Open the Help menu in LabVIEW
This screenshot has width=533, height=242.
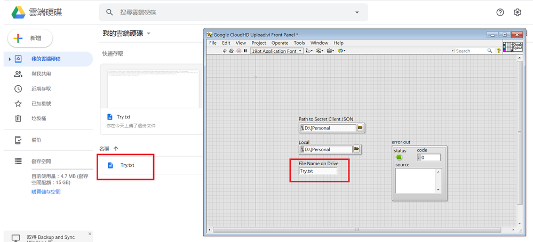(x=339, y=43)
